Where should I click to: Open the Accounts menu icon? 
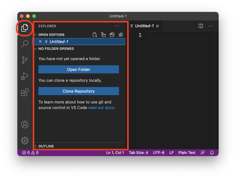point(25,124)
